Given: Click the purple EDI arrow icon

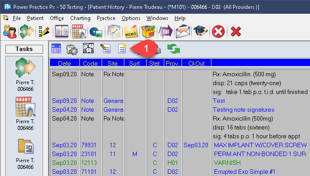Looking at the screenshot, I should (x=166, y=31).
